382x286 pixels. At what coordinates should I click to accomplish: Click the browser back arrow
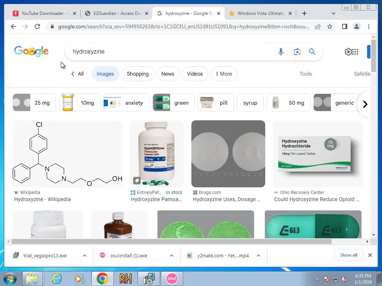pyautogui.click(x=13, y=26)
